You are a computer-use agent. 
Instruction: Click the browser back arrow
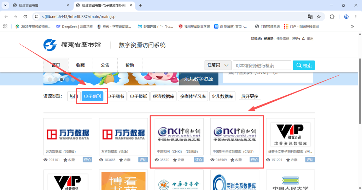[6, 17]
